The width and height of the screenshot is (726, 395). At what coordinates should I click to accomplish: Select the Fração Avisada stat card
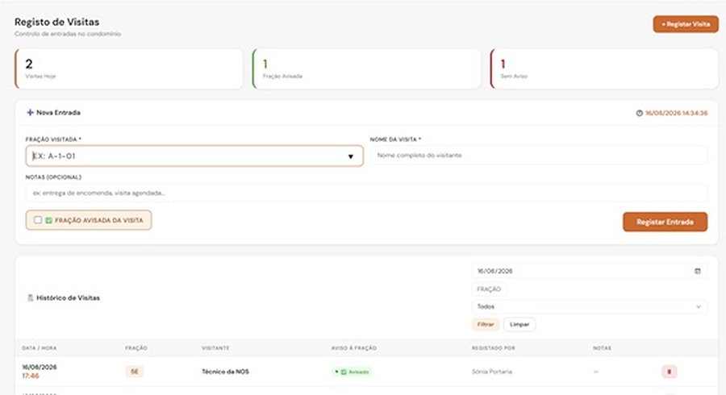pos(367,69)
